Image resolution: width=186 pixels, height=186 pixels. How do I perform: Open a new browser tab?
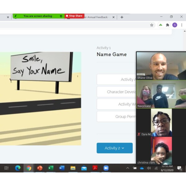point(122,17)
